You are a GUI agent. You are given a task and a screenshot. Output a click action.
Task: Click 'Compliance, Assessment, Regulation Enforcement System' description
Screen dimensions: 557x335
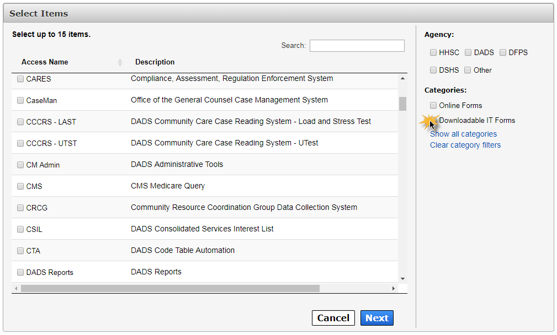click(232, 78)
